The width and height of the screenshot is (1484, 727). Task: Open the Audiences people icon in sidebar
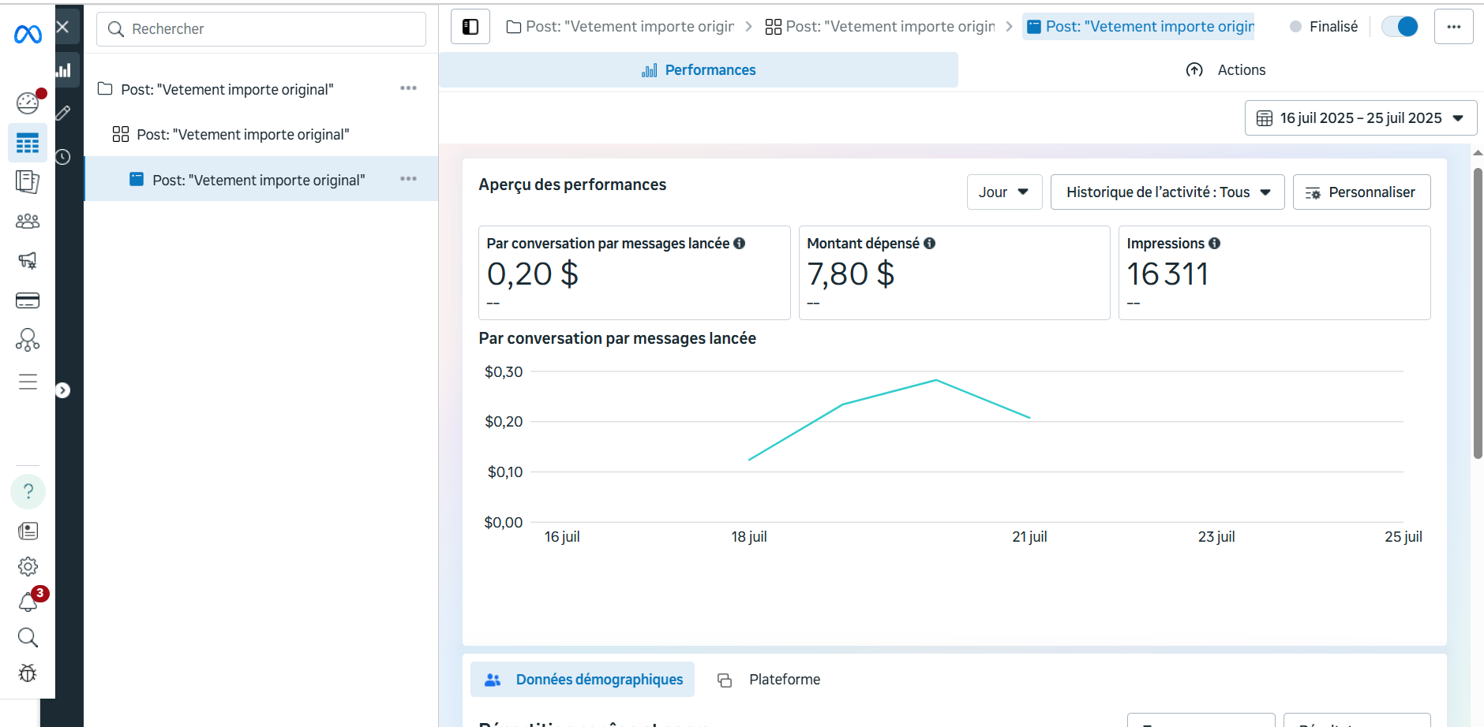(28, 222)
